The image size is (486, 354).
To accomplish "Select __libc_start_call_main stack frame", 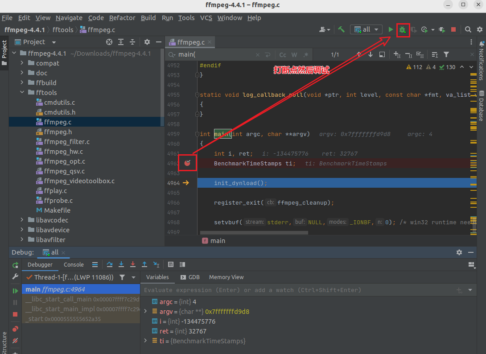I will (x=81, y=299).
